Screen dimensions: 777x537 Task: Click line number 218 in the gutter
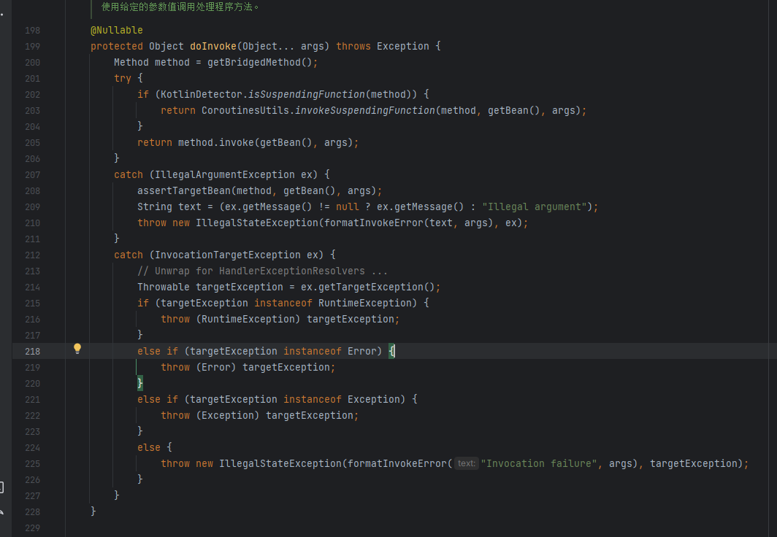click(x=33, y=352)
